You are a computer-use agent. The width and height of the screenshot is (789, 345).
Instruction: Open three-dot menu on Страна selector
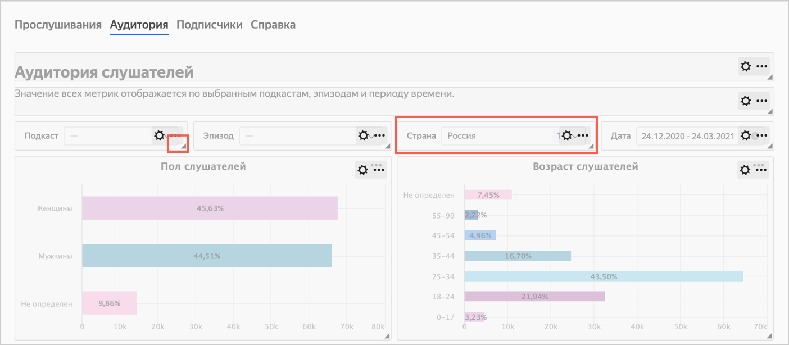point(583,135)
